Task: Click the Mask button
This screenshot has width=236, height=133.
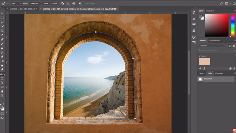Action: 46,4
